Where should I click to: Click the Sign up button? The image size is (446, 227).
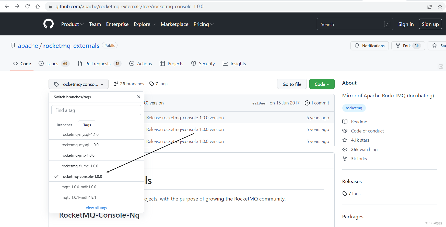click(430, 24)
